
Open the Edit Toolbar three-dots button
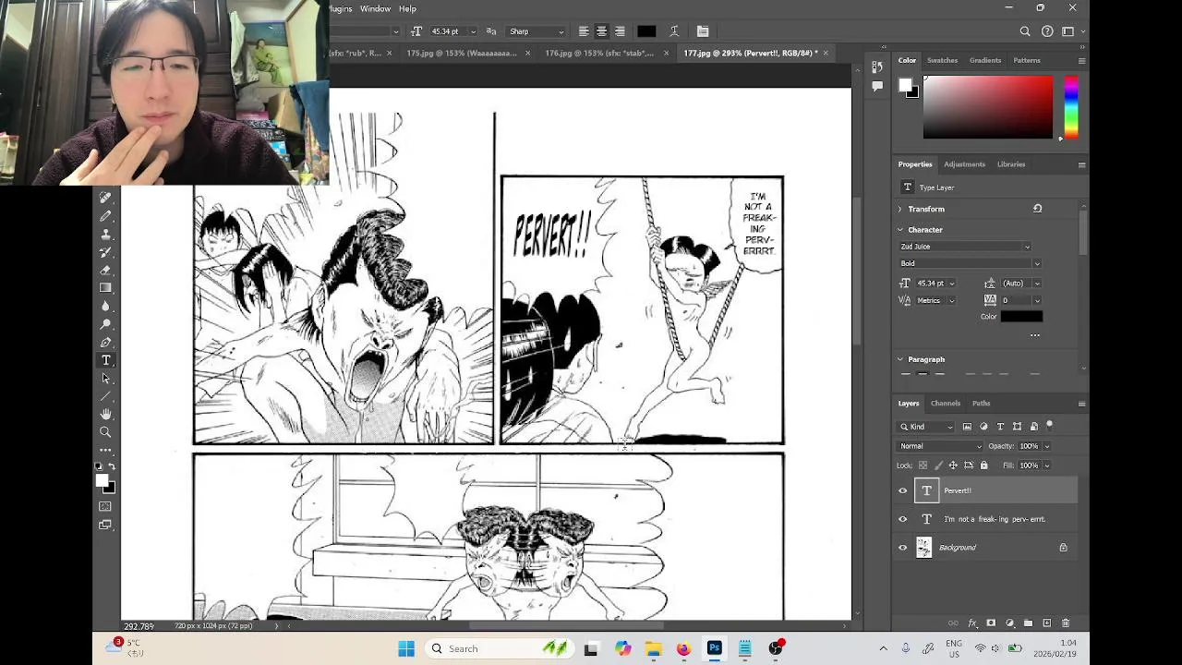coord(105,450)
